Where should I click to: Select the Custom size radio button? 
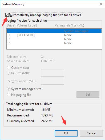coord(9,67)
